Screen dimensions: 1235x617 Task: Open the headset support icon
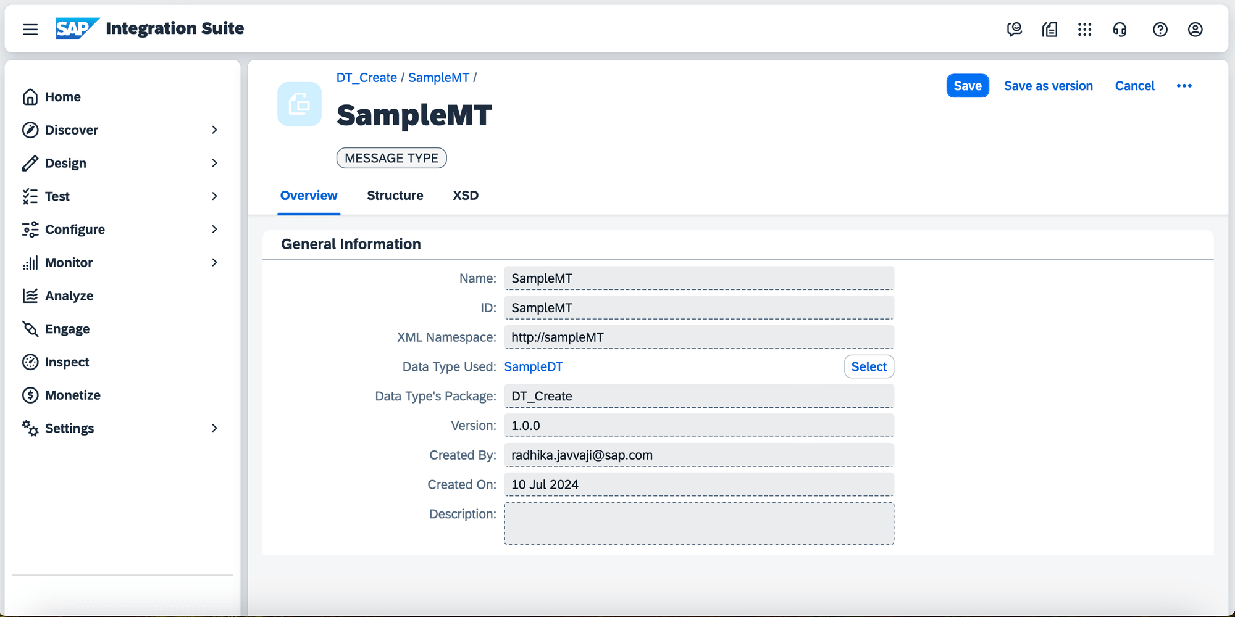pyautogui.click(x=1120, y=29)
